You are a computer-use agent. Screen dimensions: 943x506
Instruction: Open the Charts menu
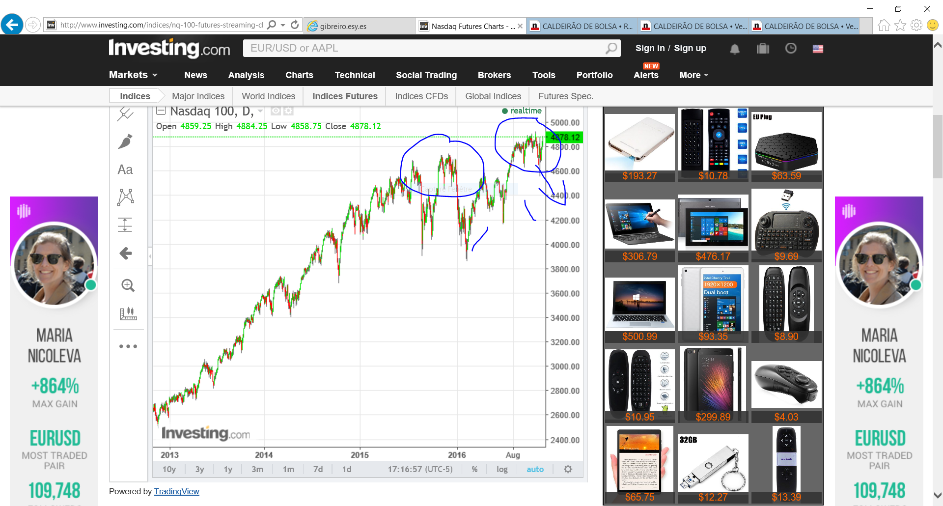(x=299, y=75)
